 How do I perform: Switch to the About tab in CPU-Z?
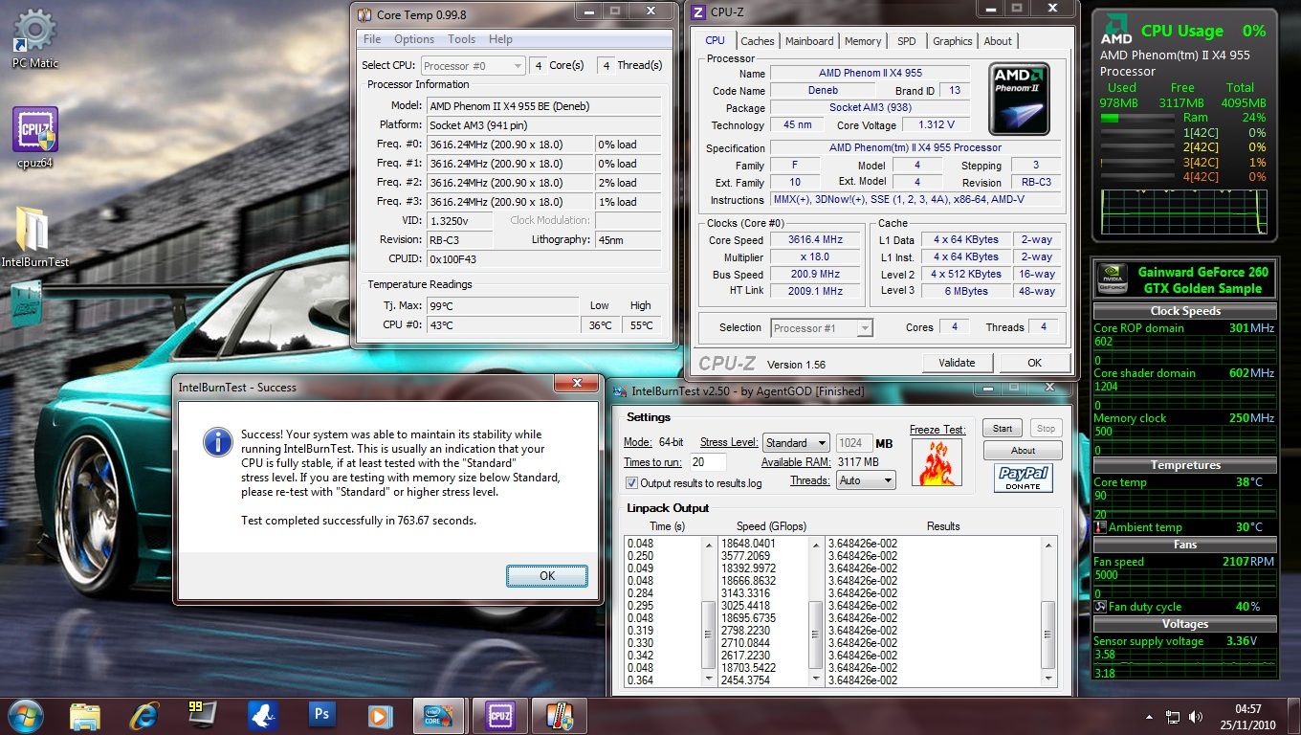[x=998, y=41]
